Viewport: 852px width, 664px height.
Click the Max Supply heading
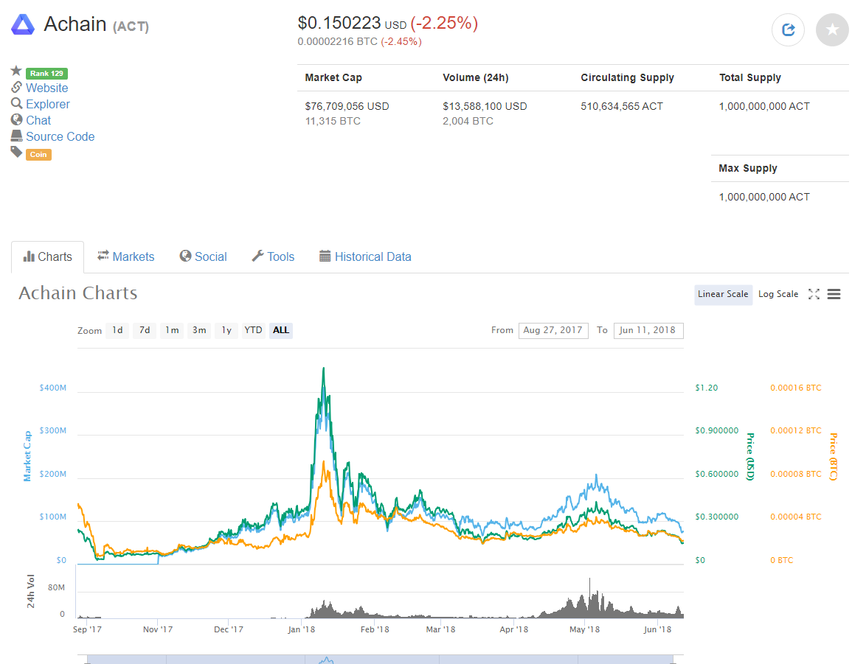pyautogui.click(x=748, y=168)
